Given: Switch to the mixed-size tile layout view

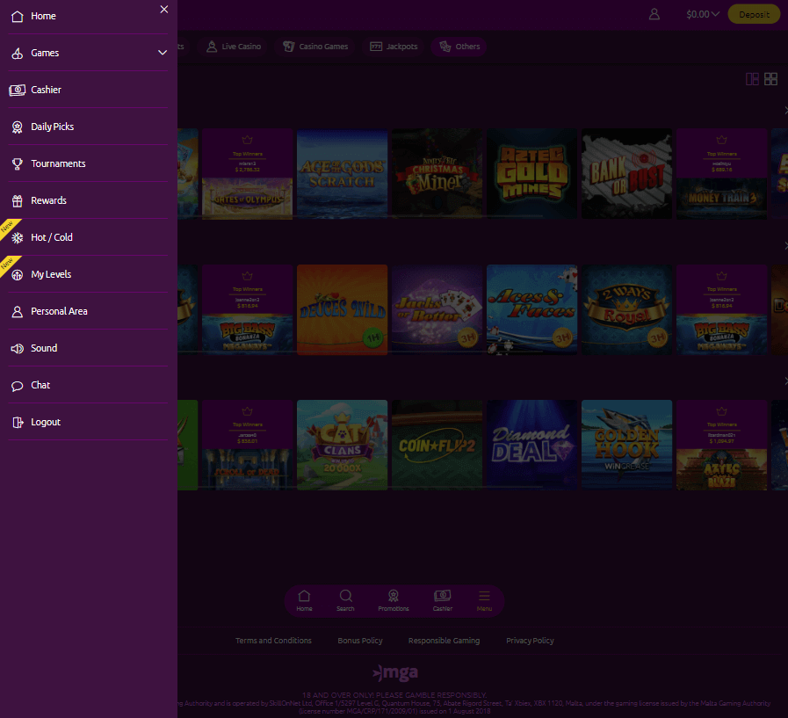Looking at the screenshot, I should [752, 79].
